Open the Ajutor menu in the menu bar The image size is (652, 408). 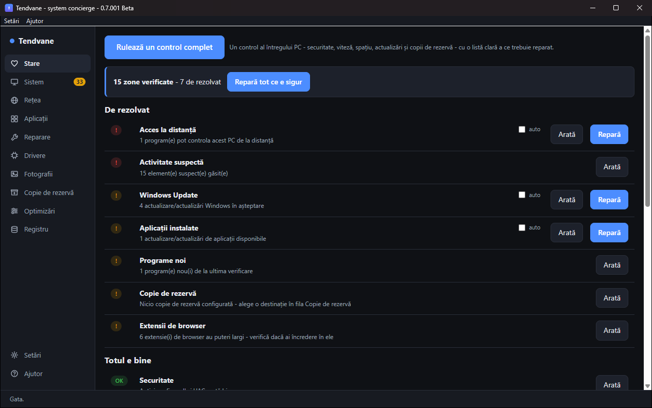point(35,21)
